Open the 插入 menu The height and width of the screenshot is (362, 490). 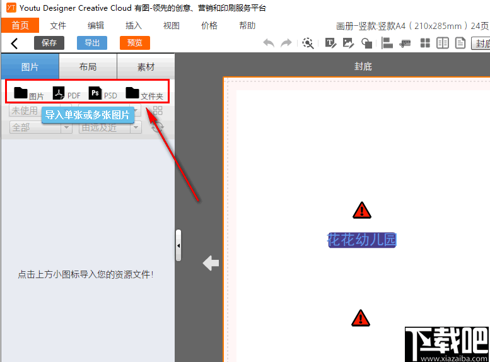click(134, 25)
